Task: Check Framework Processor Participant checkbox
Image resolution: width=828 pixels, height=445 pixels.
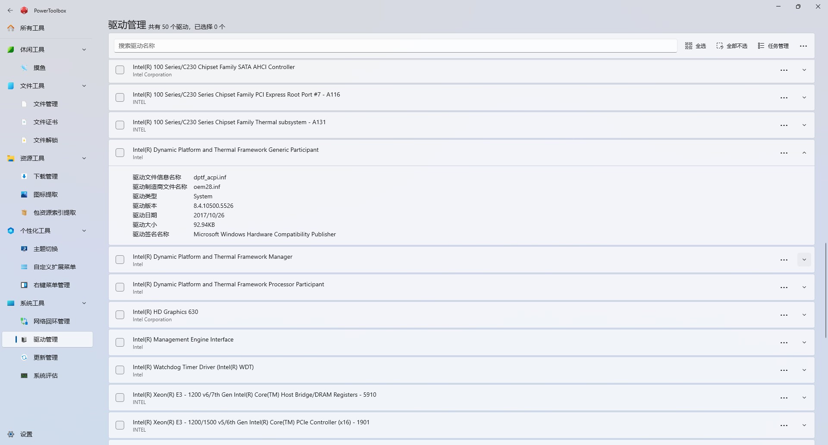Action: pos(120,287)
